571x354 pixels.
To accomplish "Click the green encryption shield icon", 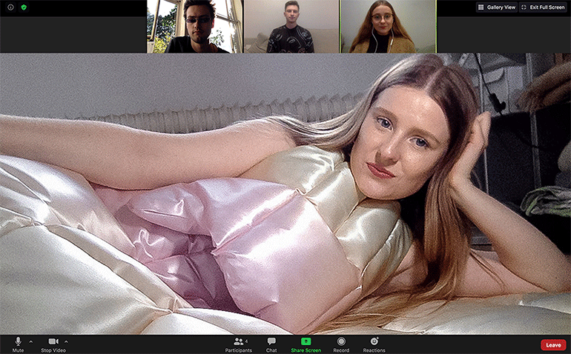I will [x=23, y=7].
